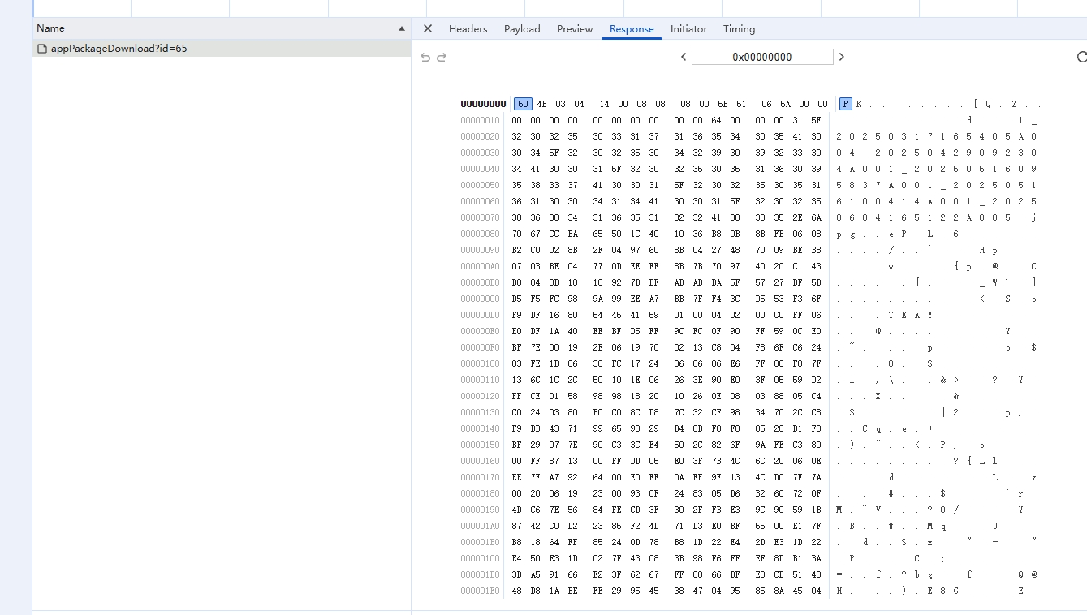Click offset label 000000F0
This screenshot has height=615, width=1087.
481,347
